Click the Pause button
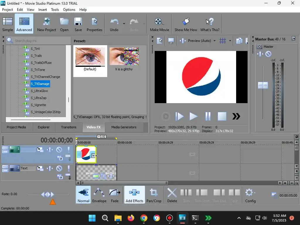Screen dimensions: 300x225 click(x=208, y=116)
